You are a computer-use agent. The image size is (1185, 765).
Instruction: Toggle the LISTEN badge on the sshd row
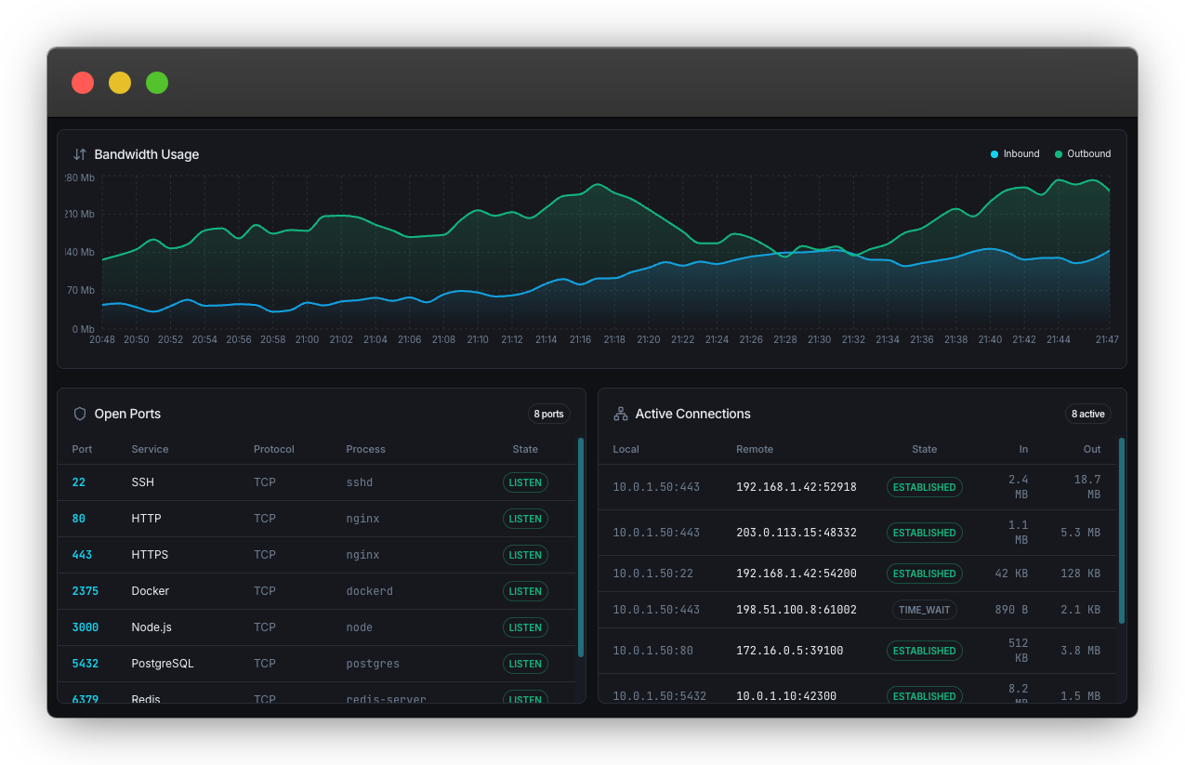[525, 482]
